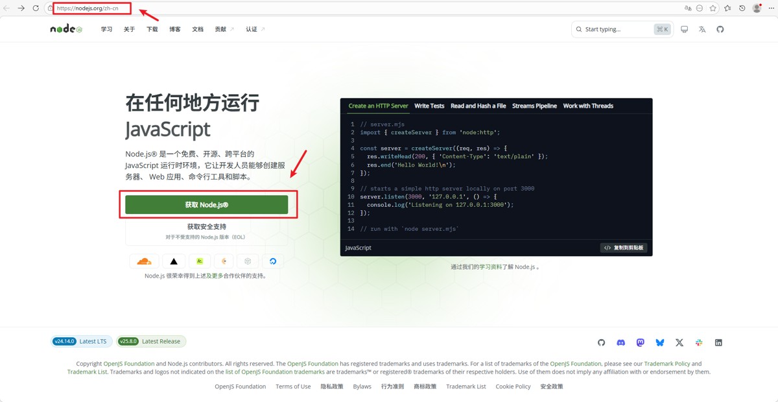Open the footer Slack icon
This screenshot has height=402, width=778.
click(x=699, y=342)
